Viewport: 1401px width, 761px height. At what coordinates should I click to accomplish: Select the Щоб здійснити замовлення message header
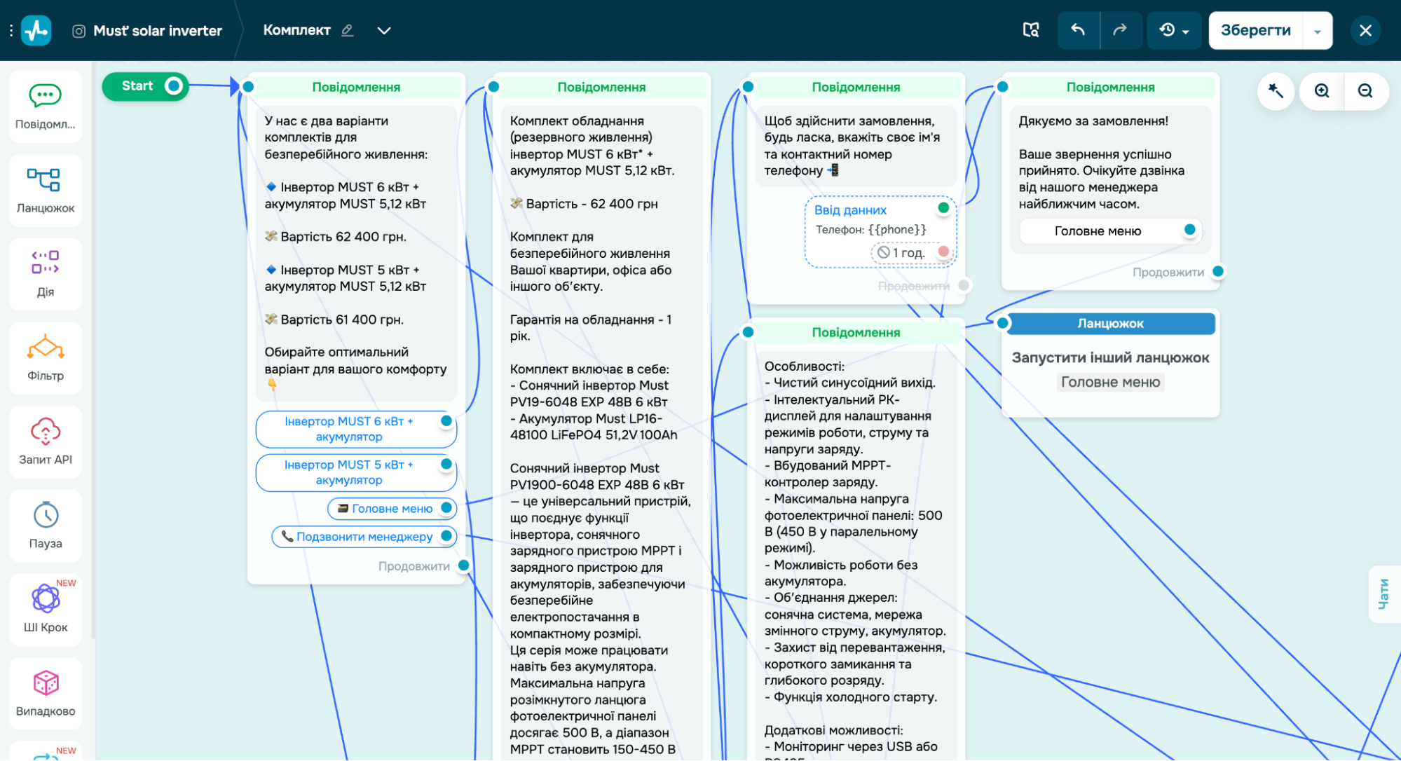click(856, 87)
